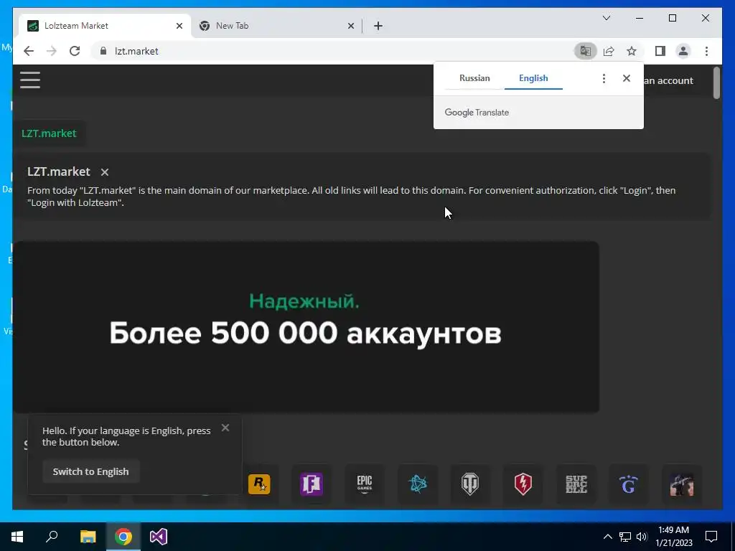Open the network status tray icon

(x=625, y=537)
